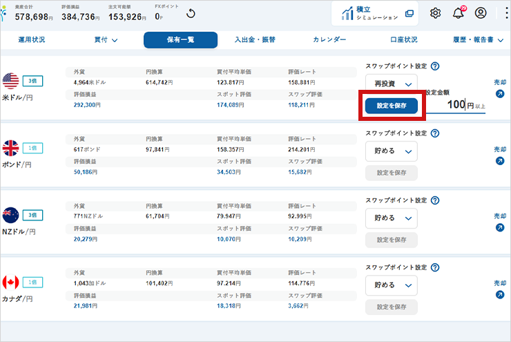Click the 1倍 leverage badge for ポンド/円
This screenshot has width=511, height=342.
[32, 148]
